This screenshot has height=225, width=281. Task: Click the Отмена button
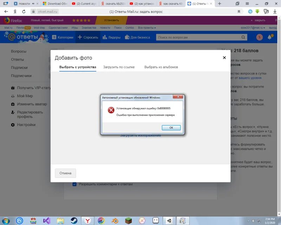(65, 173)
